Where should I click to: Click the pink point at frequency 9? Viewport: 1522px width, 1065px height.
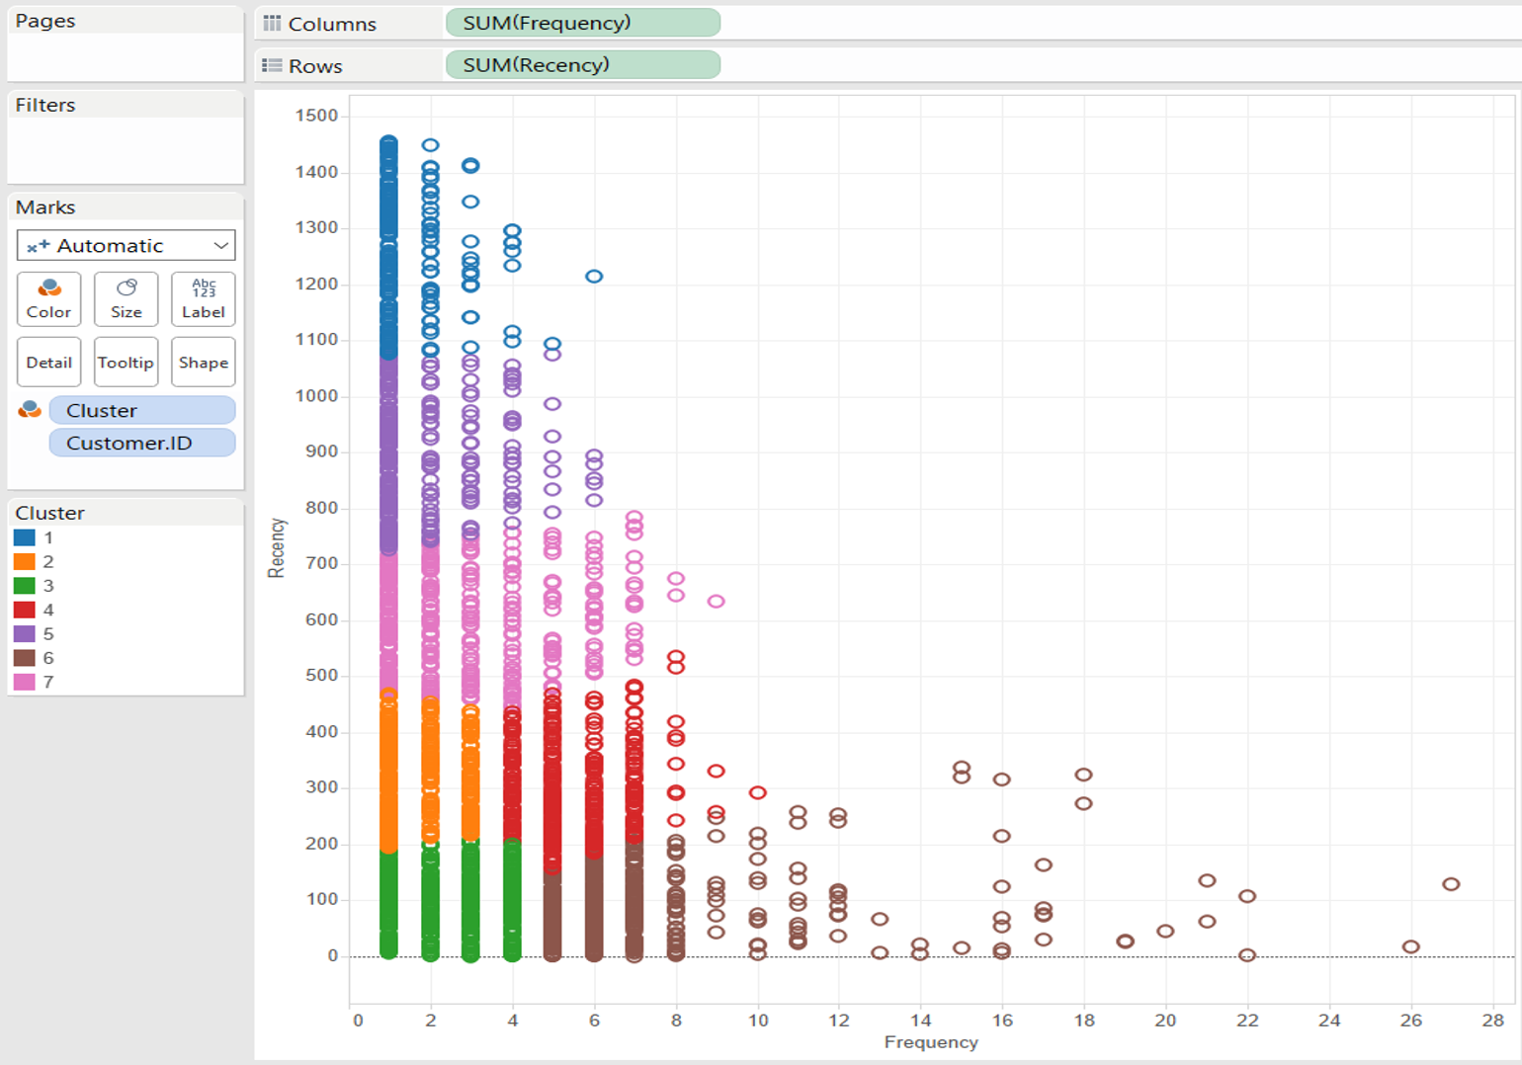coord(717,601)
